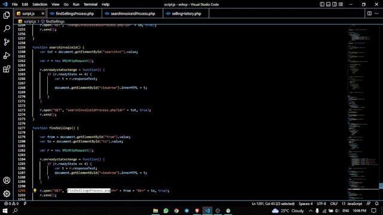Open the 25°C Cloudy weather widget
The height and width of the screenshot is (215, 383).
(288, 211)
